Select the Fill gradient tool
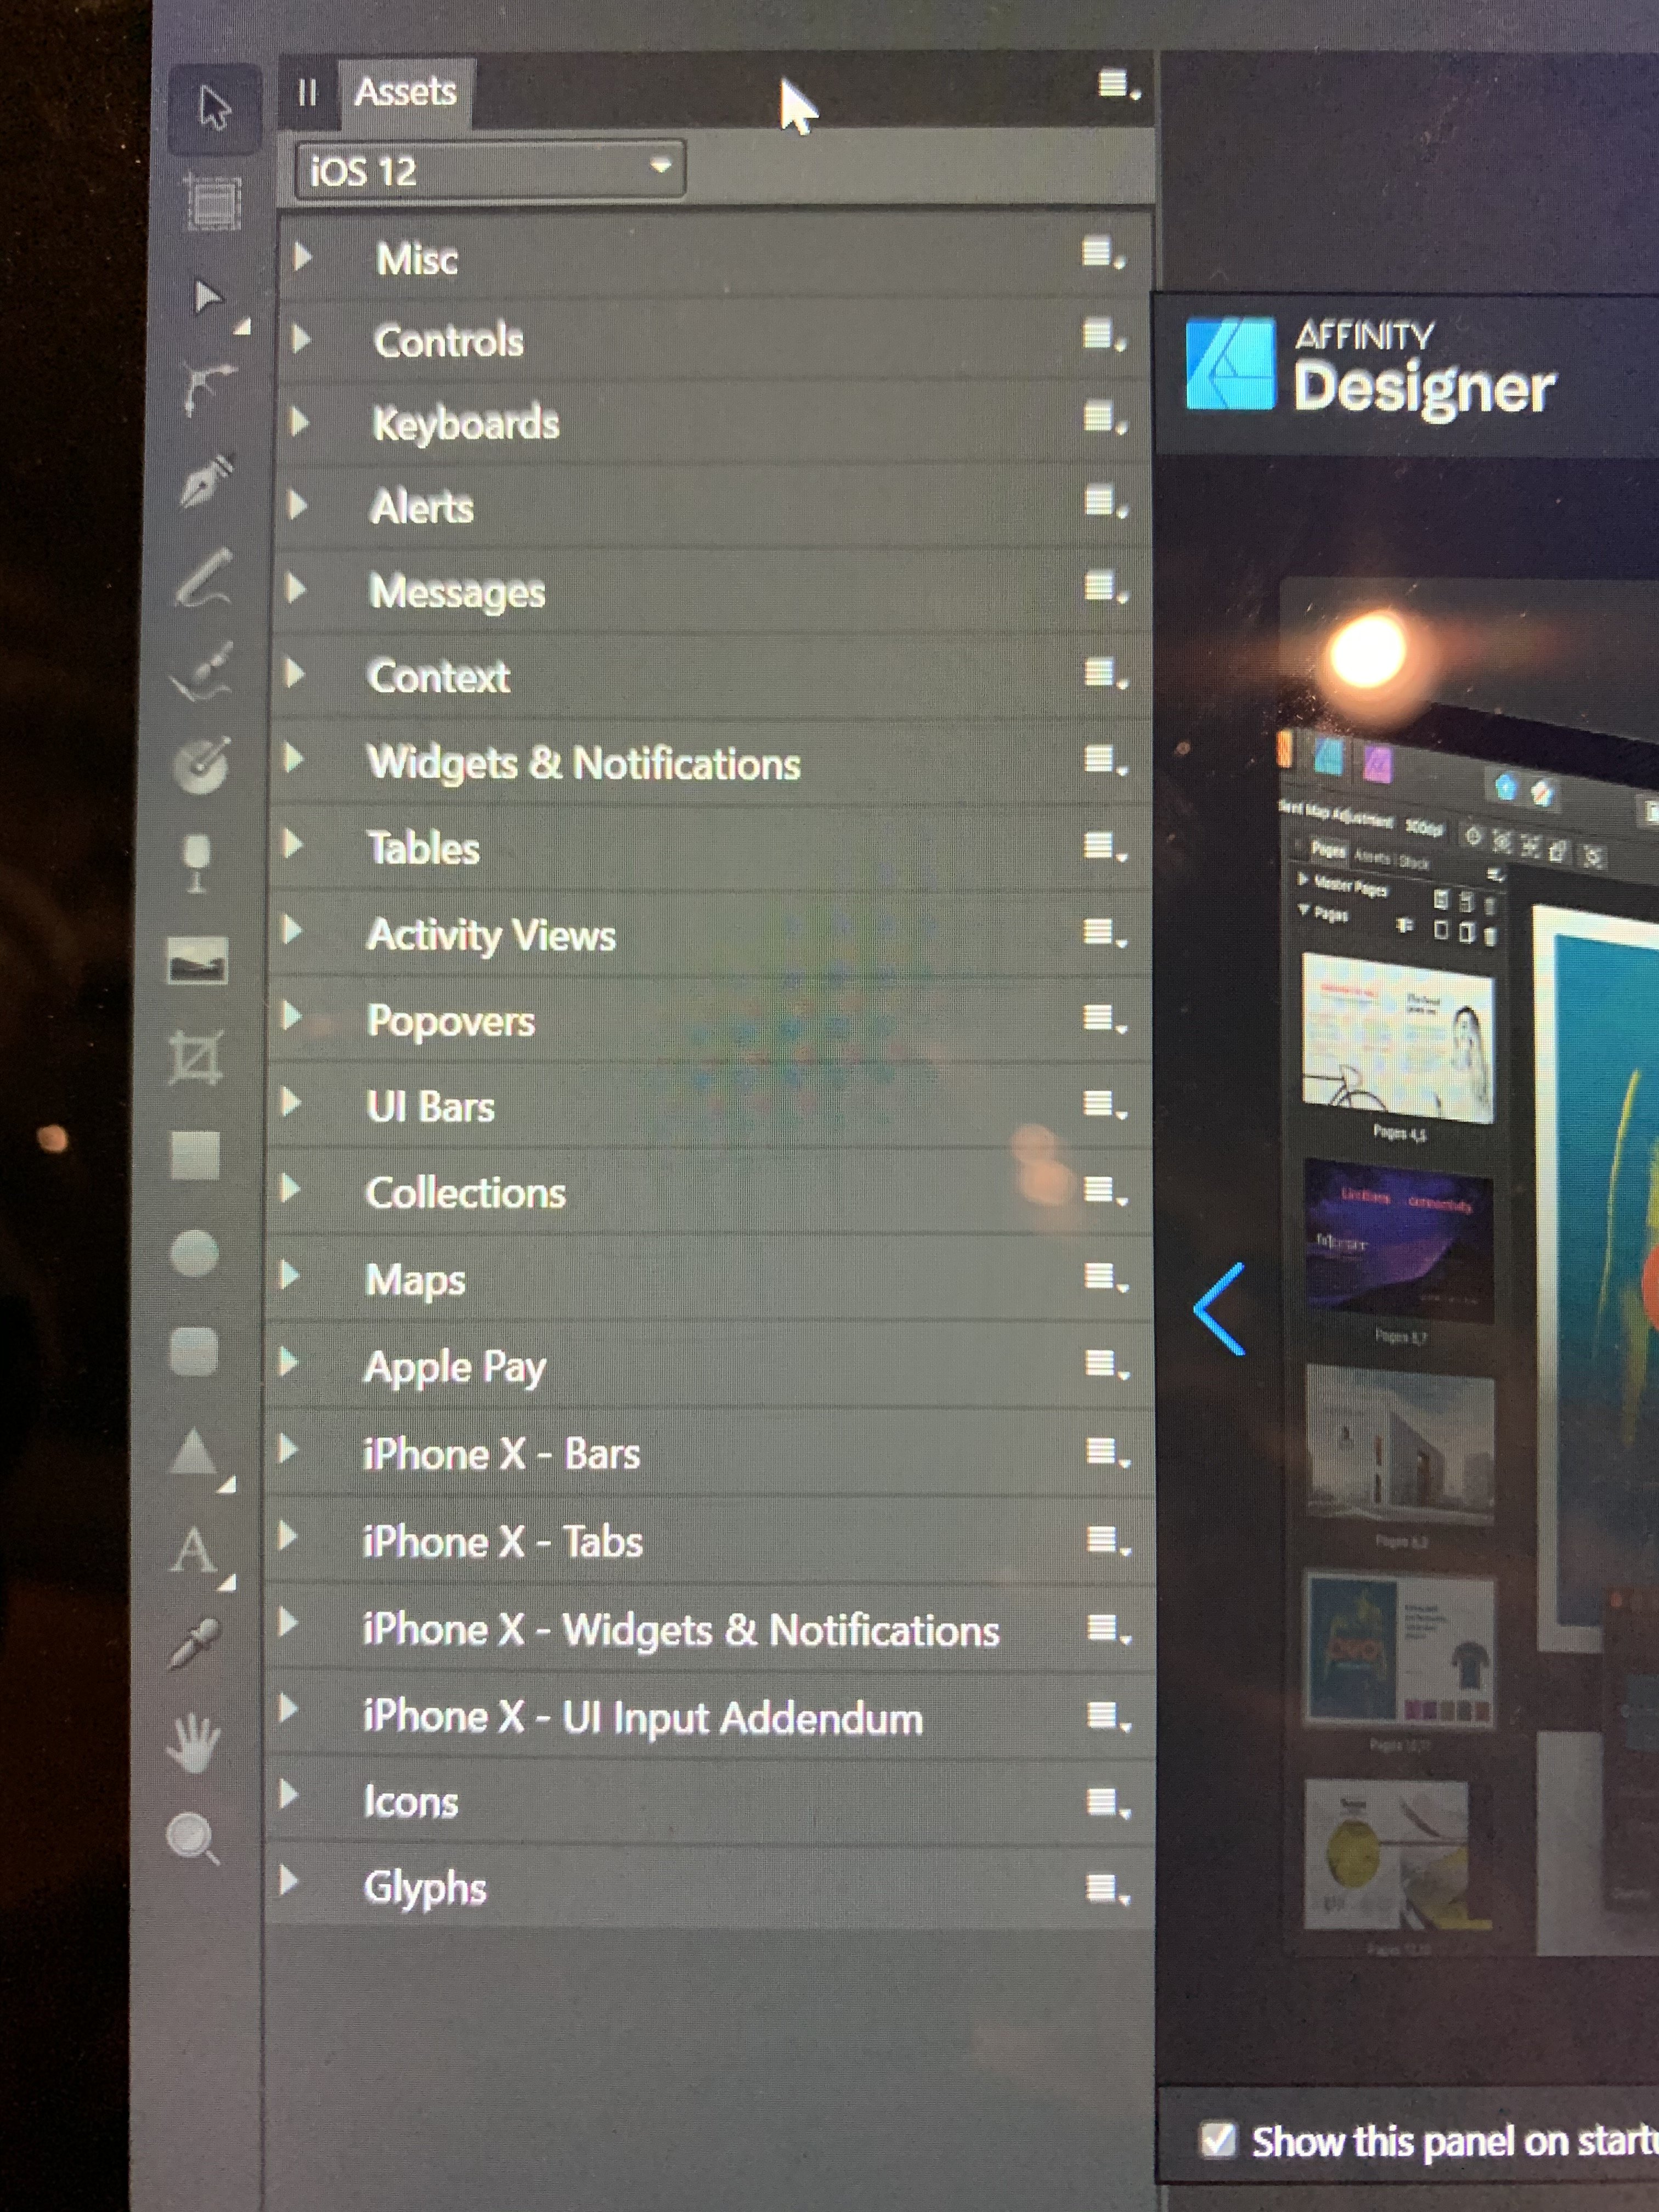 [201, 766]
